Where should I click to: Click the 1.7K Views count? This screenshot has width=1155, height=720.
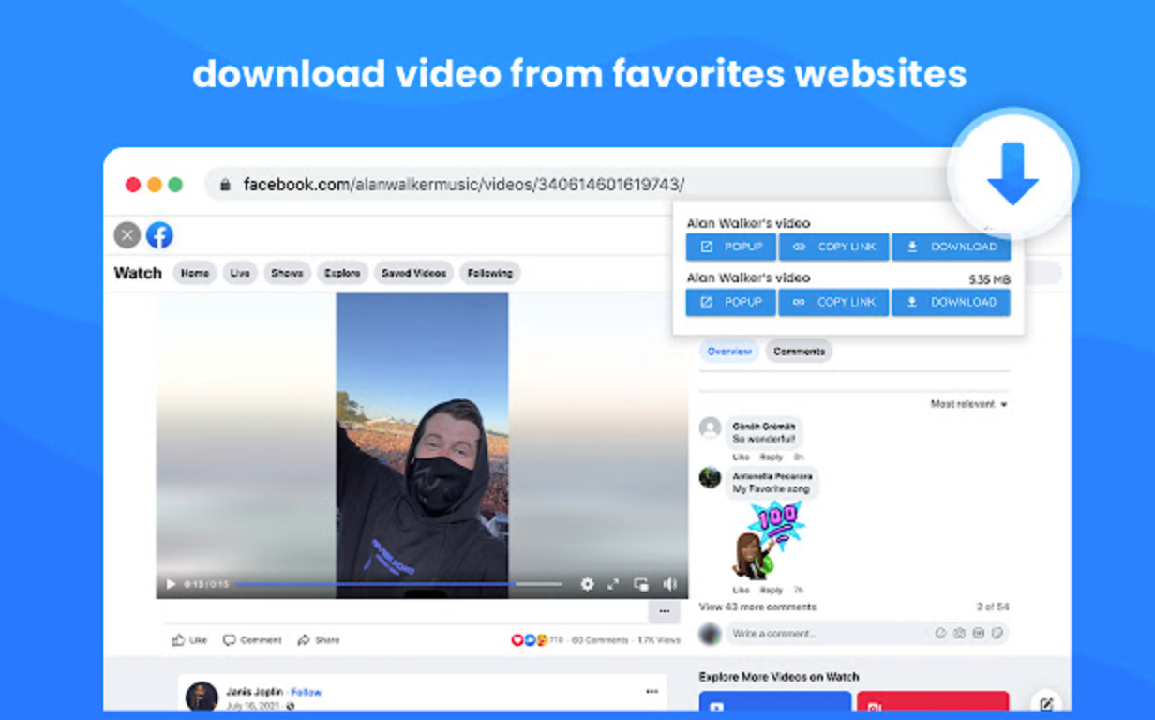coord(659,640)
